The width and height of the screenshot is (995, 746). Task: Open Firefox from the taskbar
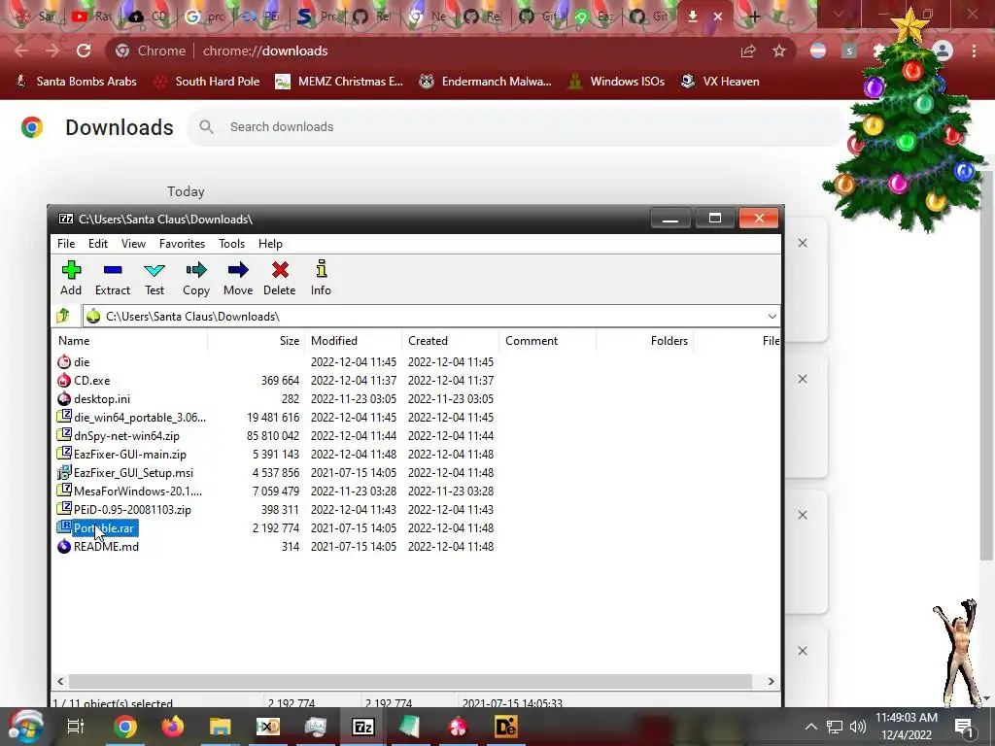point(173,727)
